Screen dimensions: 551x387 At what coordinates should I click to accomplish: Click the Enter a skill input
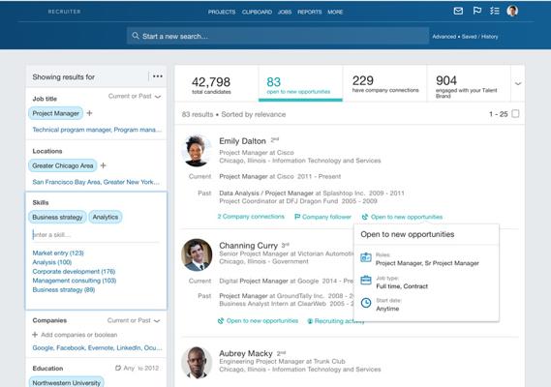pos(95,234)
